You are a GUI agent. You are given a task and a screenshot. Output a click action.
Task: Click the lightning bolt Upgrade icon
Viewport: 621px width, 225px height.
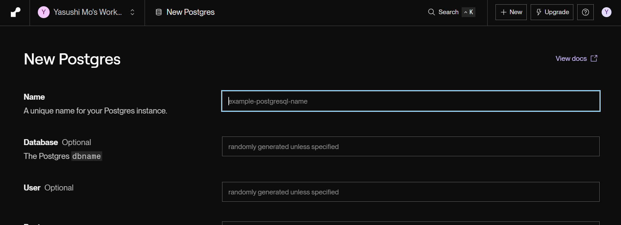pyautogui.click(x=539, y=12)
